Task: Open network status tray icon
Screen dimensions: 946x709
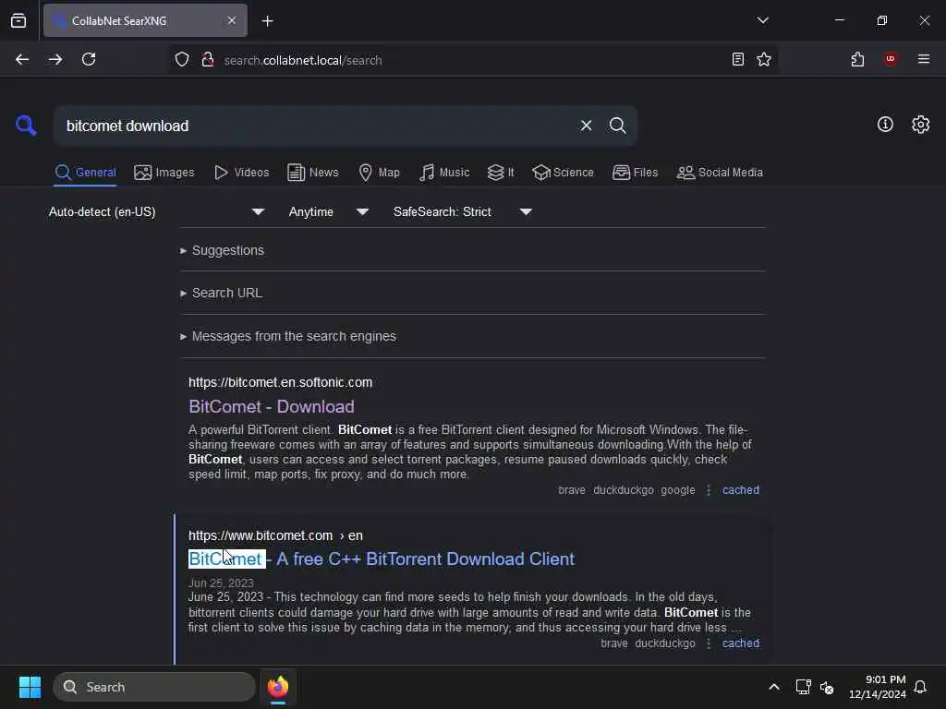Action: pyautogui.click(x=803, y=687)
